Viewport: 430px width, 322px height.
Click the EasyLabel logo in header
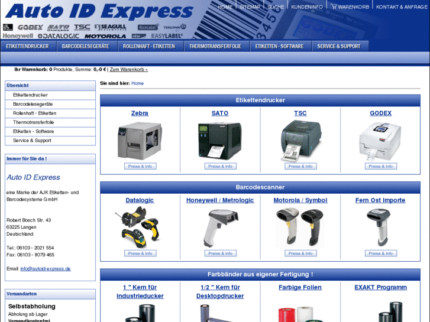point(167,36)
